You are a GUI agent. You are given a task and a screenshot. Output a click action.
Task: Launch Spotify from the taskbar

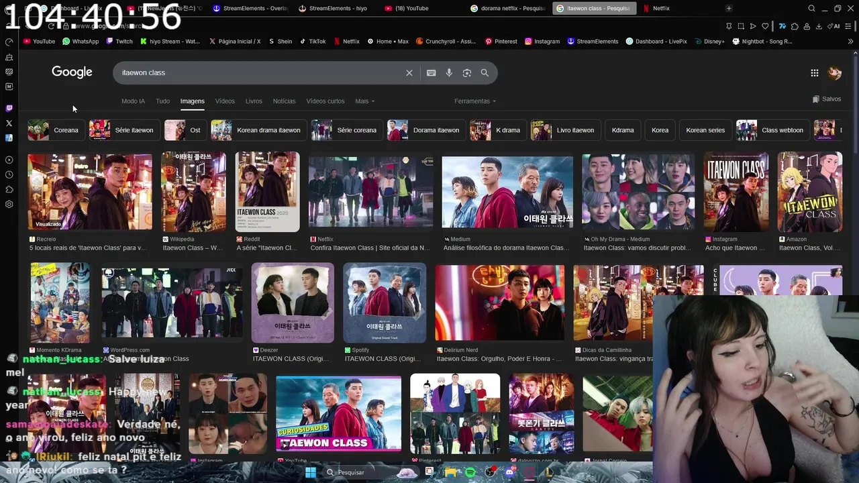470,472
